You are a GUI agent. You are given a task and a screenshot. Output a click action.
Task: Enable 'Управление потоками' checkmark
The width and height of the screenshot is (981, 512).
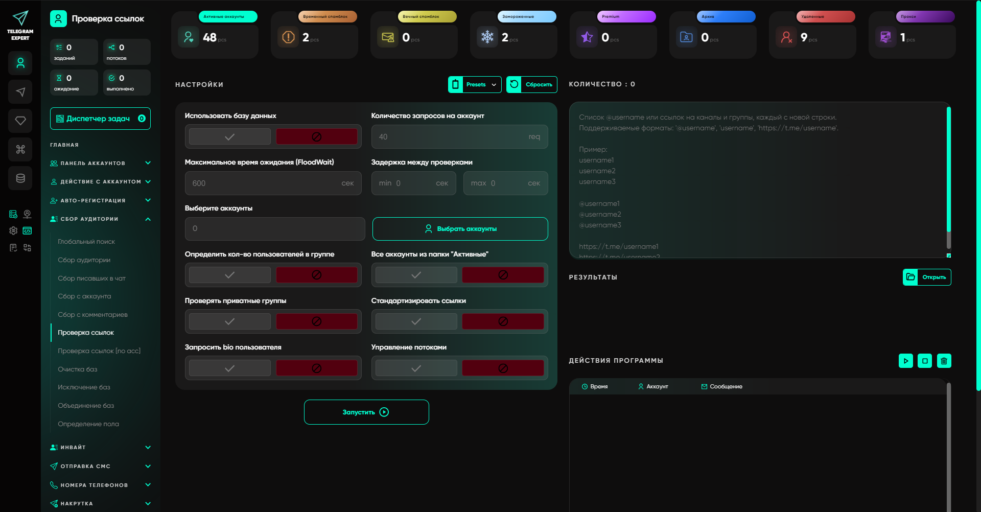click(x=416, y=368)
